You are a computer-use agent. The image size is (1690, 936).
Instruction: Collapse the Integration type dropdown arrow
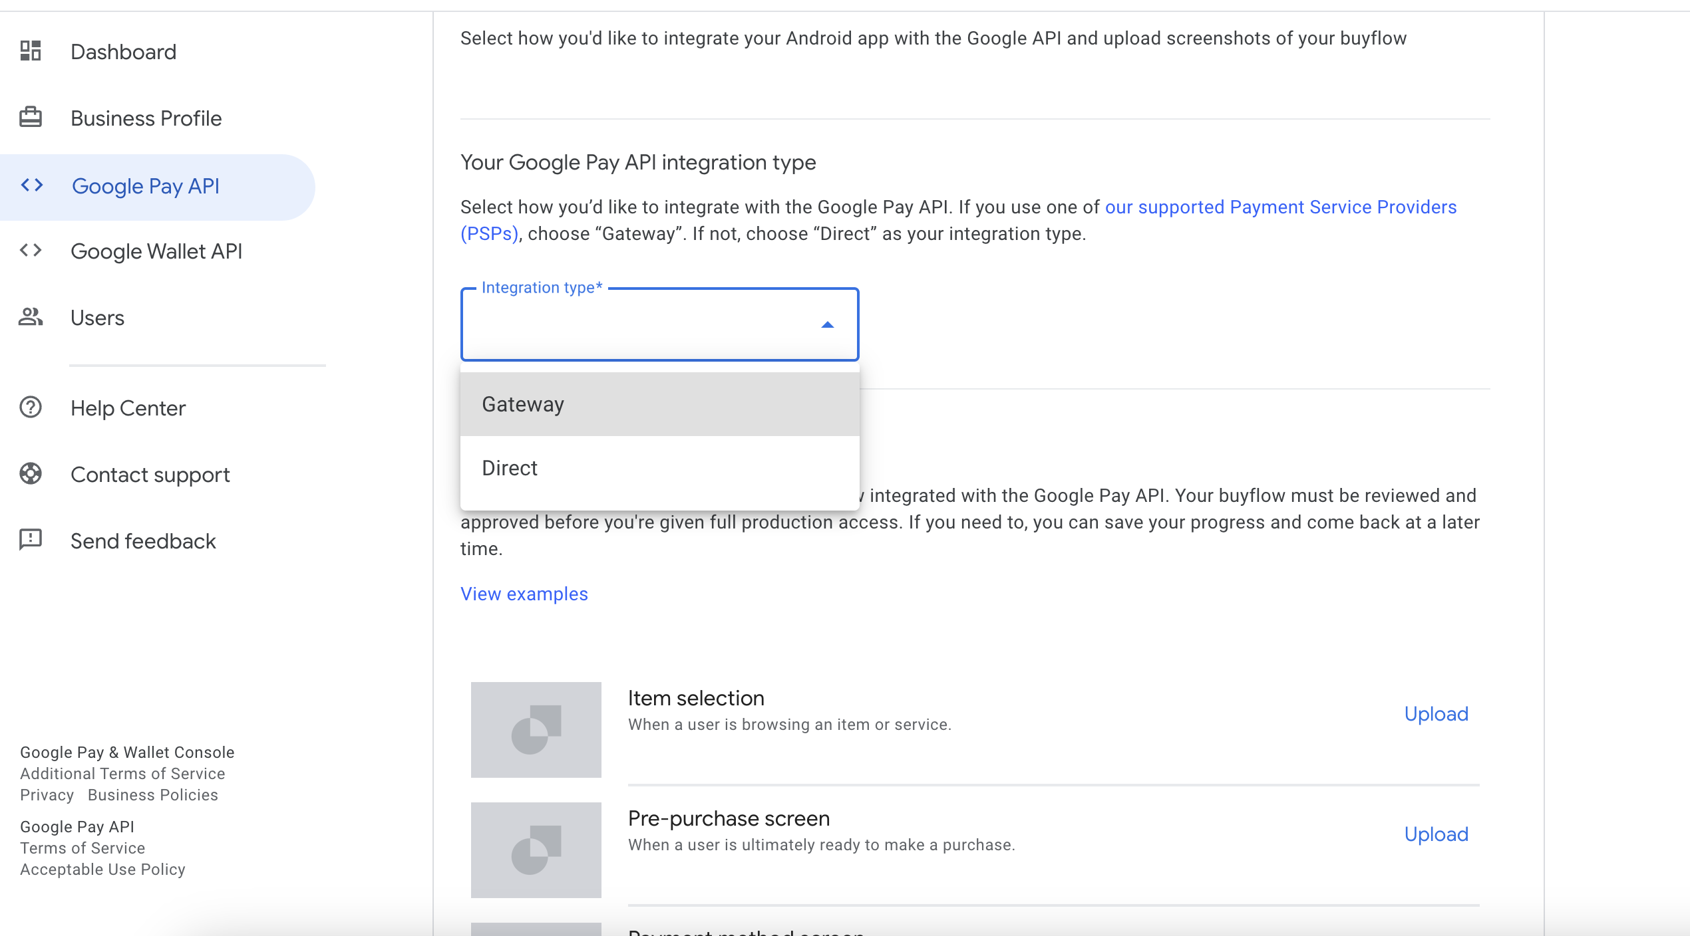[827, 325]
